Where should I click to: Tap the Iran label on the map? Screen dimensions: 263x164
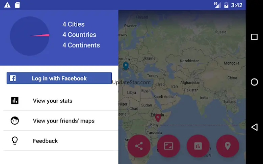[175, 86]
